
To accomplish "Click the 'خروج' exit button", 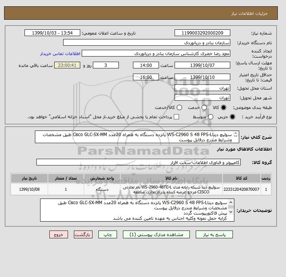I will [x=59, y=235].
